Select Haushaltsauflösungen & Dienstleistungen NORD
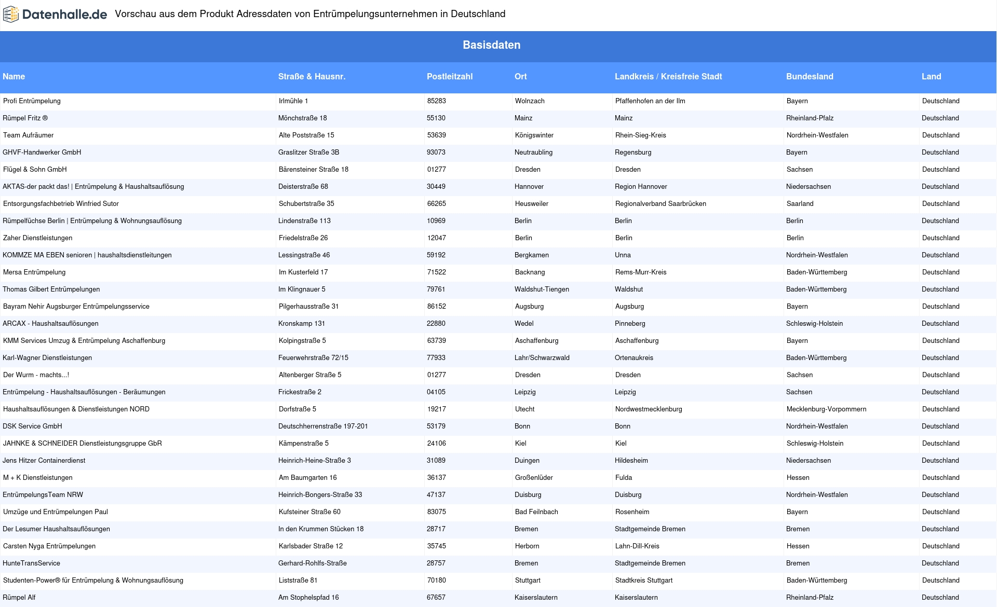Screen dimensions: 997x607 76,409
